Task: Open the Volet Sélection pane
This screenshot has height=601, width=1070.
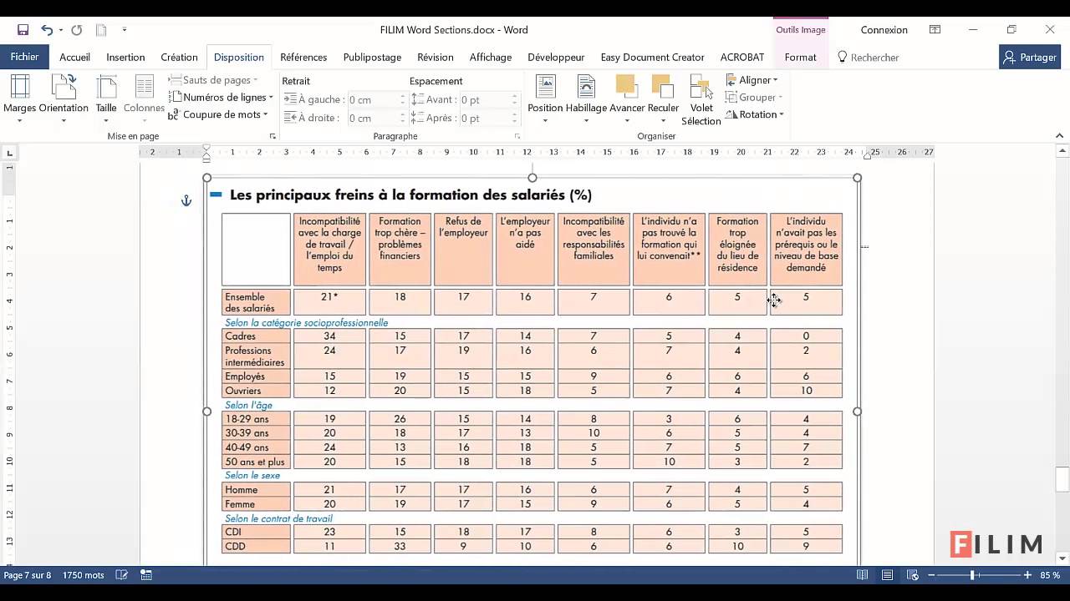Action: (701, 100)
